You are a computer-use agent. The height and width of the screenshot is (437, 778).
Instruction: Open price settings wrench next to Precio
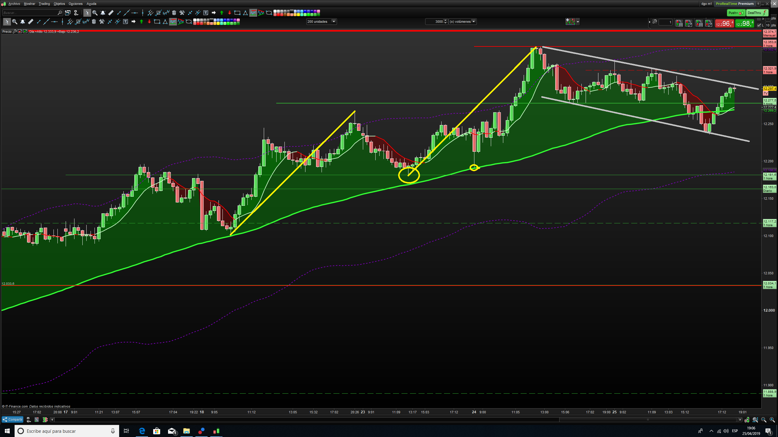[x=15, y=32]
